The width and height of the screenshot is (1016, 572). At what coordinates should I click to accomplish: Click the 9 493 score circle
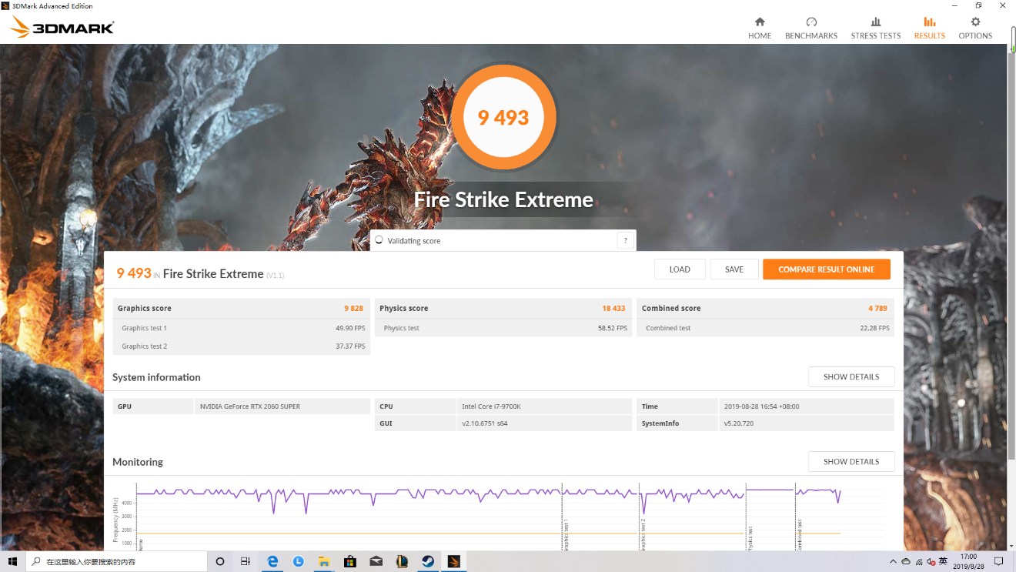(x=503, y=117)
